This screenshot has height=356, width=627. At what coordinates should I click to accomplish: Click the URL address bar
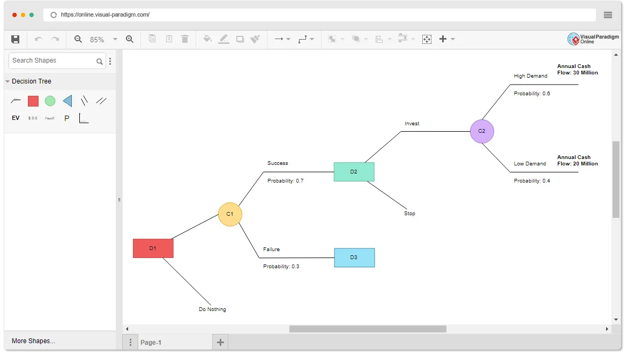click(319, 15)
